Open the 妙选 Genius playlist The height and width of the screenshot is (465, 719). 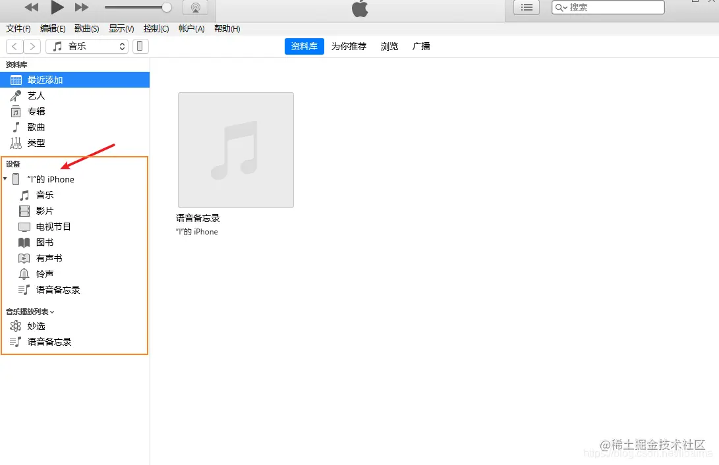[74, 326]
